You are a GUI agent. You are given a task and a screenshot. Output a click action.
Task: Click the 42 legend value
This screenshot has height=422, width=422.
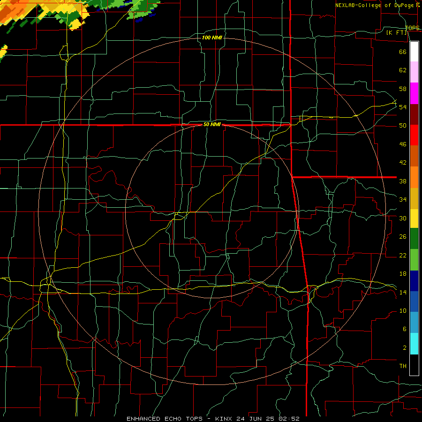pyautogui.click(x=403, y=163)
